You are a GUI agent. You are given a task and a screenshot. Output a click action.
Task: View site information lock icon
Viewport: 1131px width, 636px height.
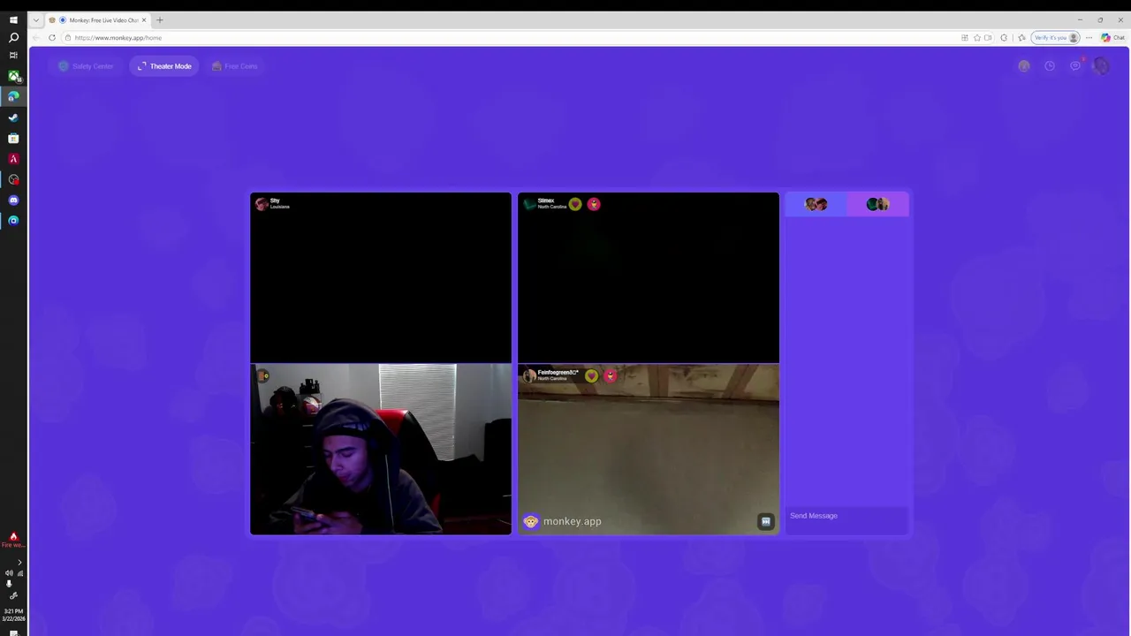(68, 37)
